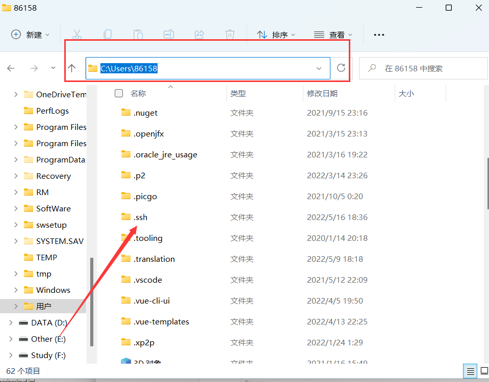
Task: Expand the Recovery tree node
Action: pos(16,176)
